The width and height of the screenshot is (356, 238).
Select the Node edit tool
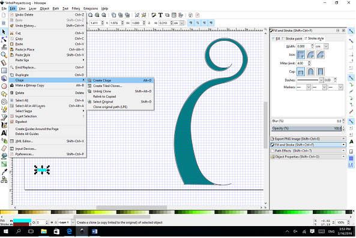coord(4,40)
